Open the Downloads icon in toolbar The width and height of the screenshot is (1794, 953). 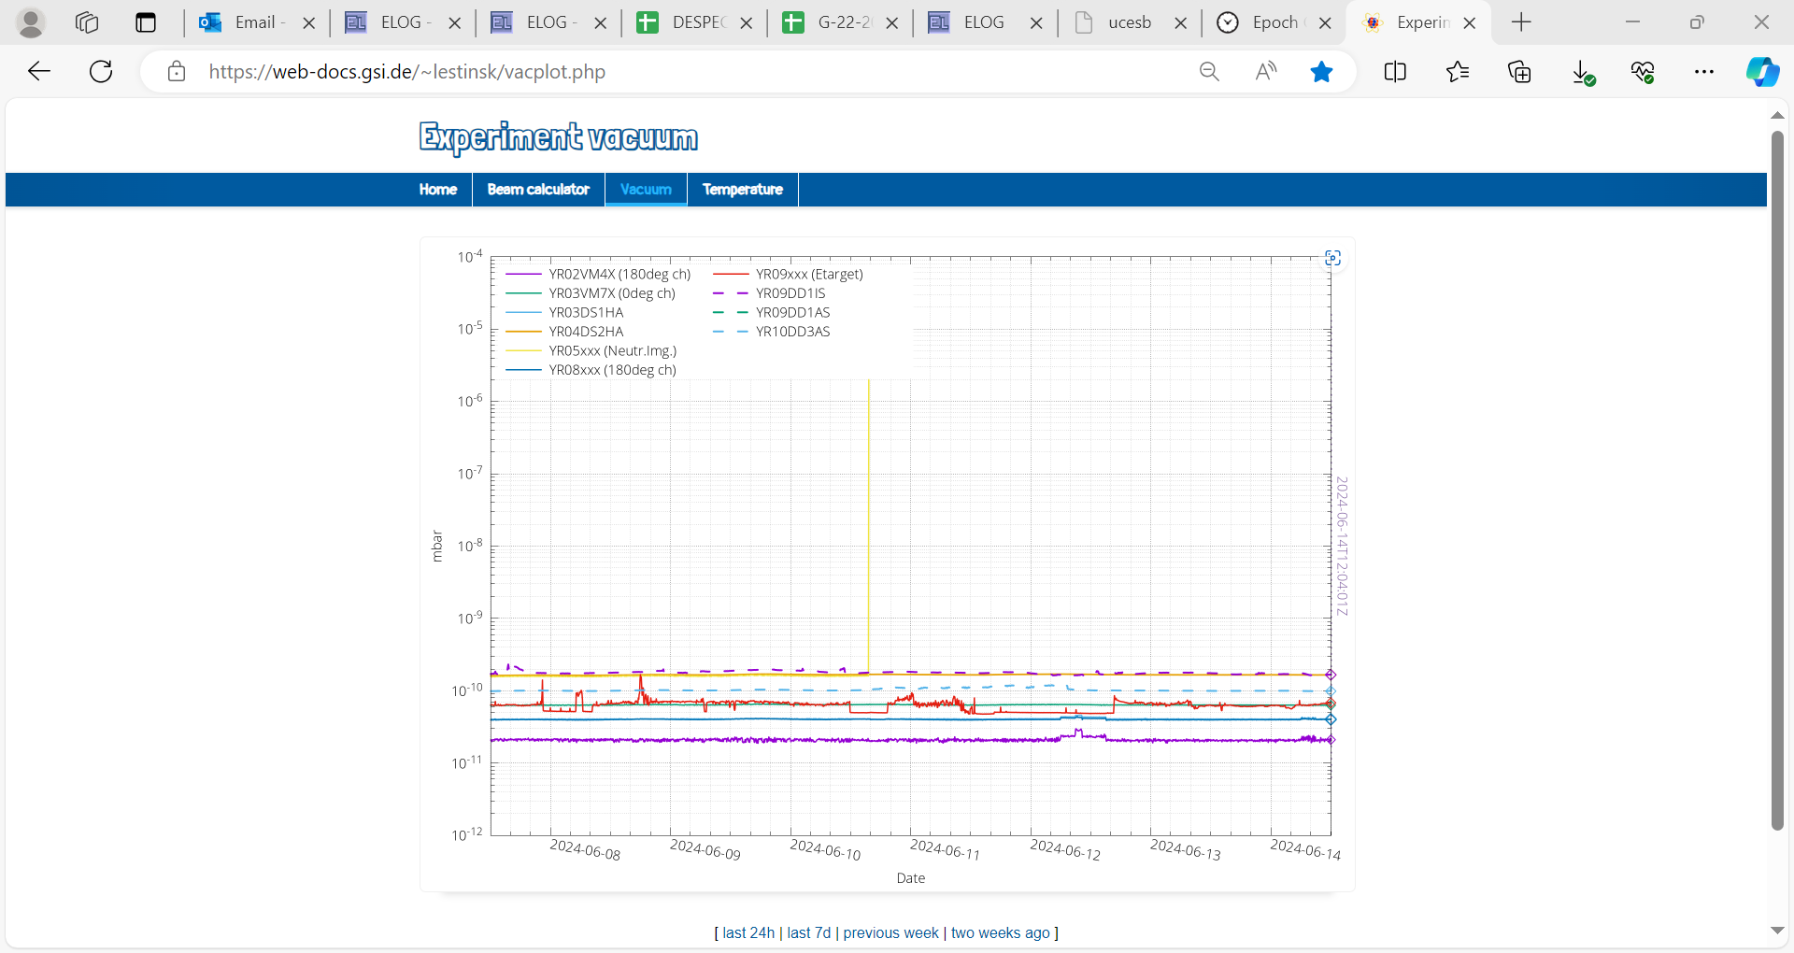pyautogui.click(x=1582, y=72)
